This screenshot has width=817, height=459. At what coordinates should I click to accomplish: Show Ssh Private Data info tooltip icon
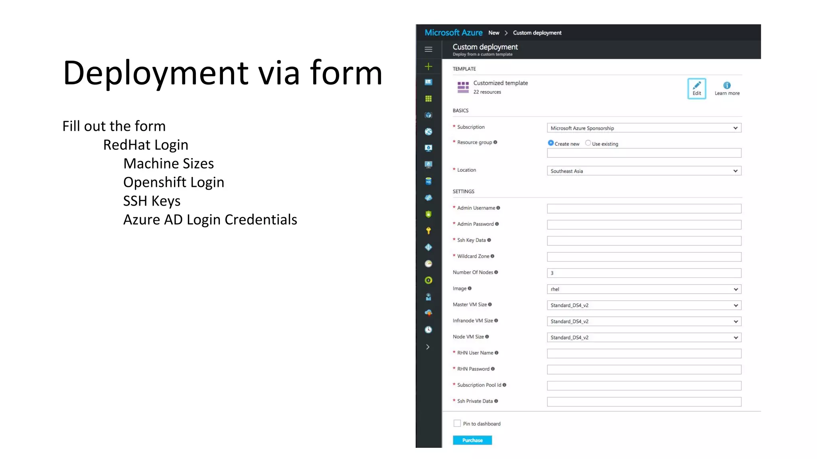(496, 401)
